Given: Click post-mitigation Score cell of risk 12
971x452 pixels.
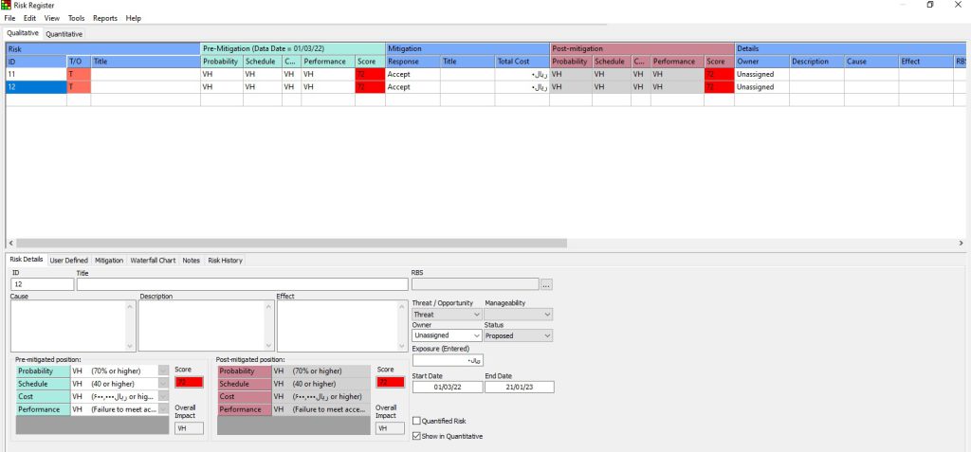Looking at the screenshot, I should [719, 87].
